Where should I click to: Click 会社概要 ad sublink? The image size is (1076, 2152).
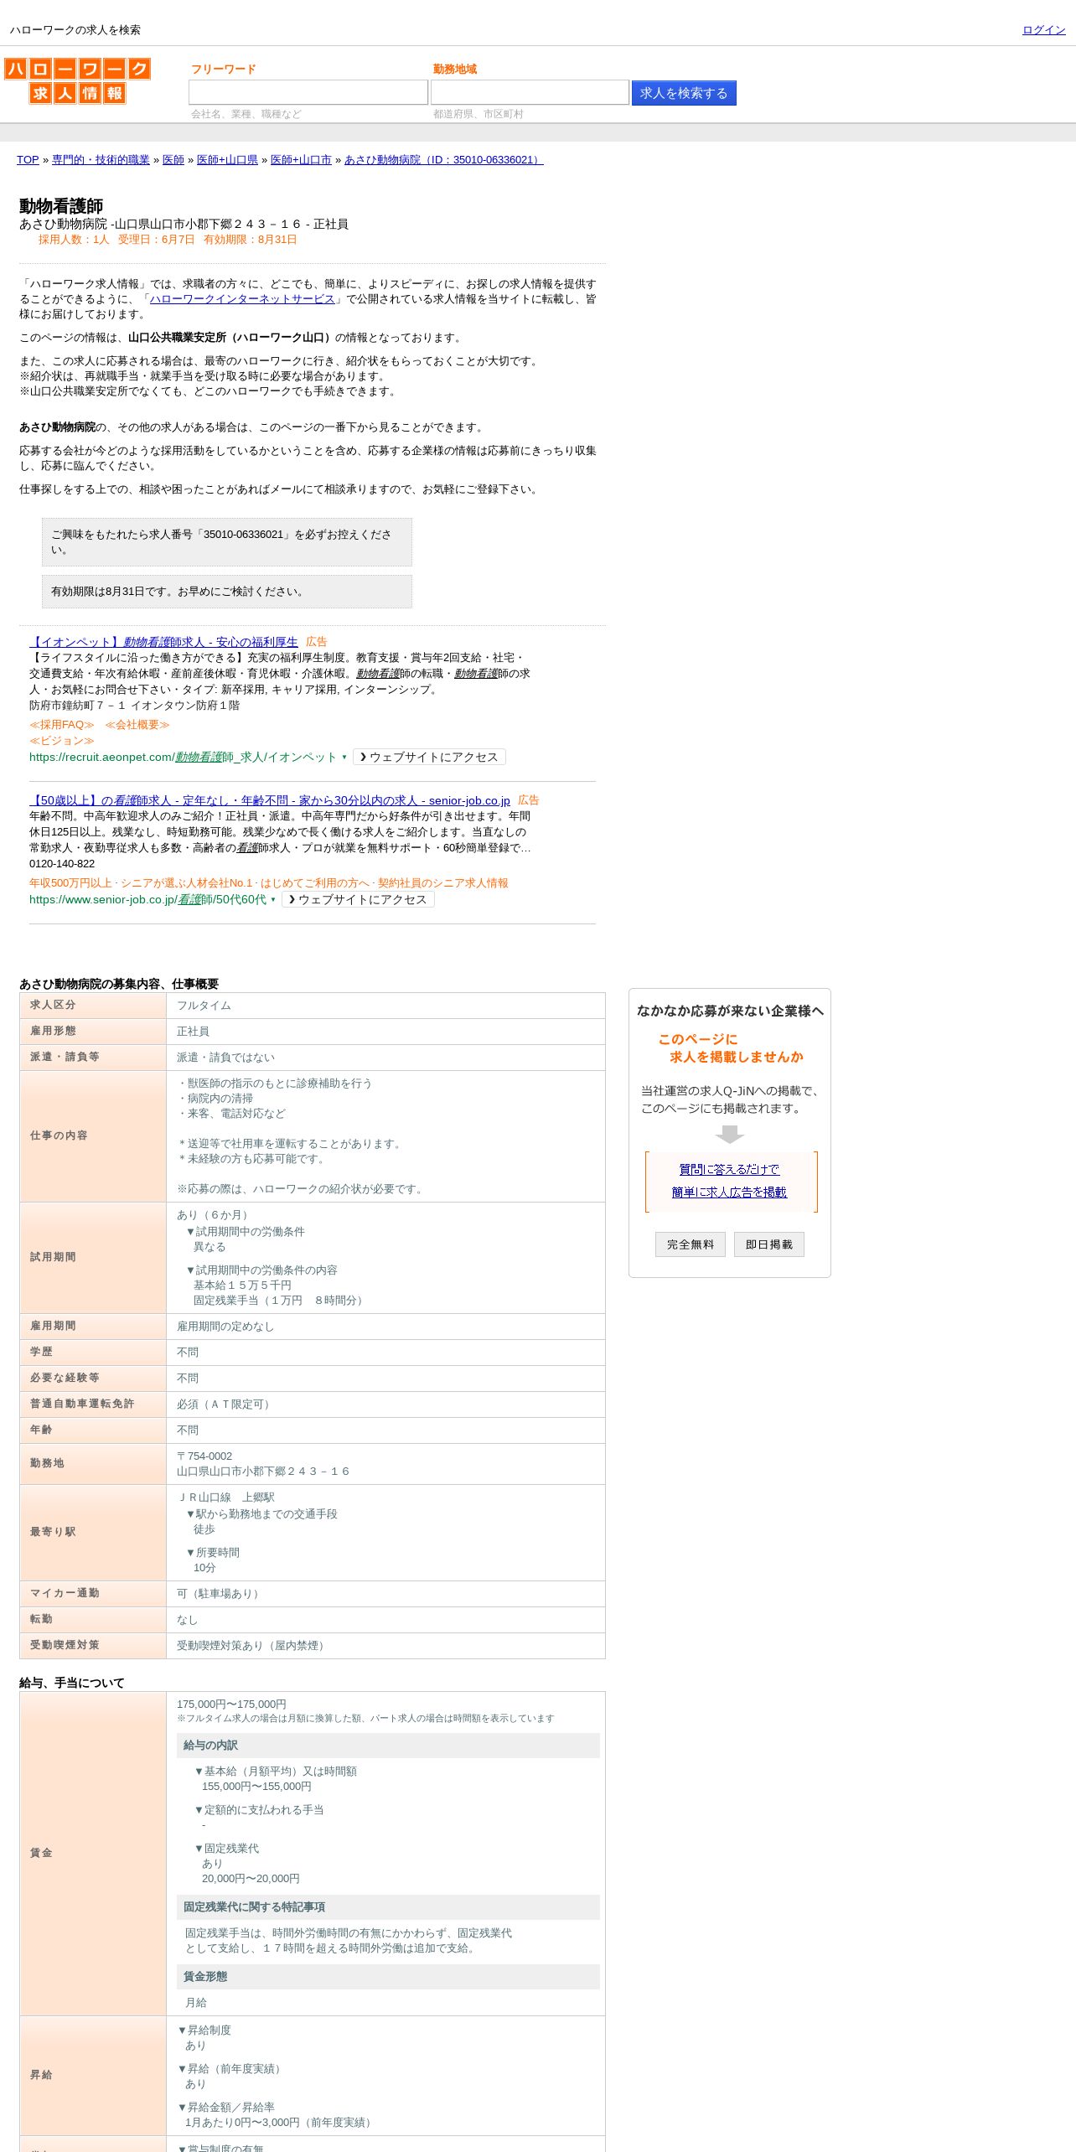pyautogui.click(x=137, y=725)
